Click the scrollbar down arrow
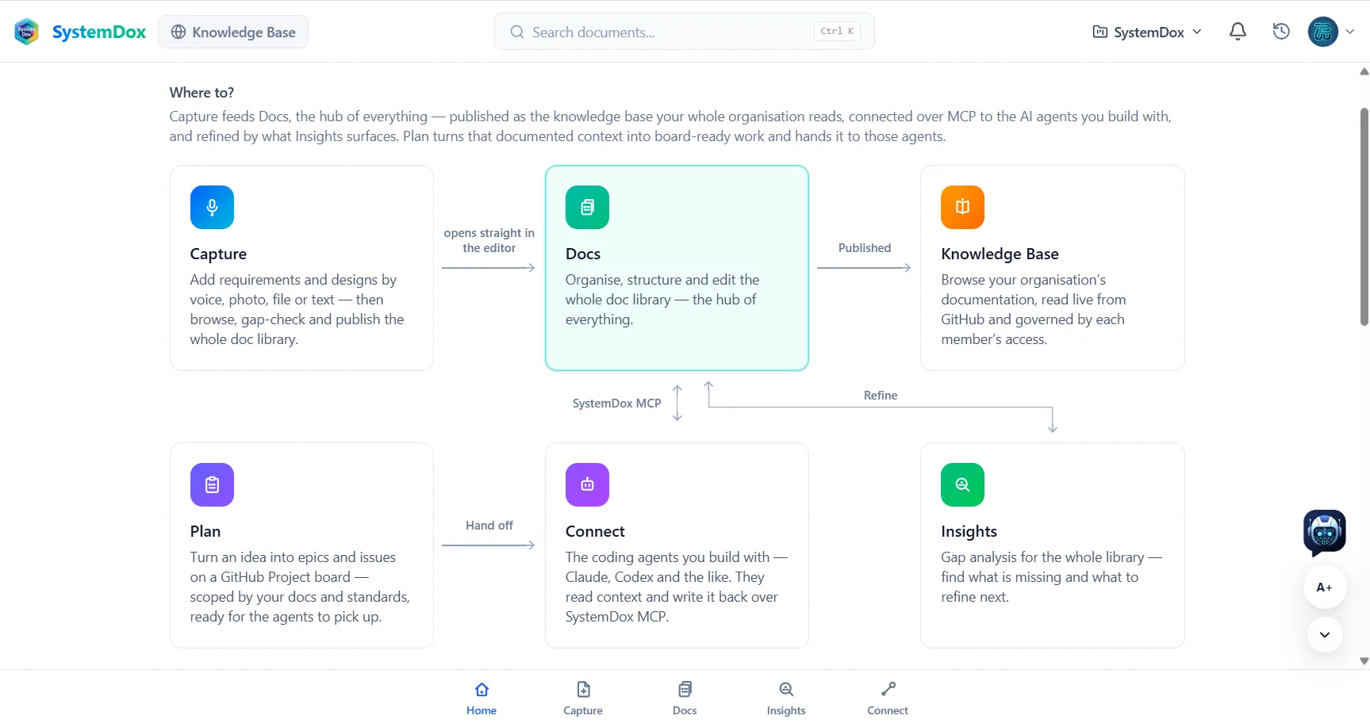The width and height of the screenshot is (1370, 723). click(1364, 661)
